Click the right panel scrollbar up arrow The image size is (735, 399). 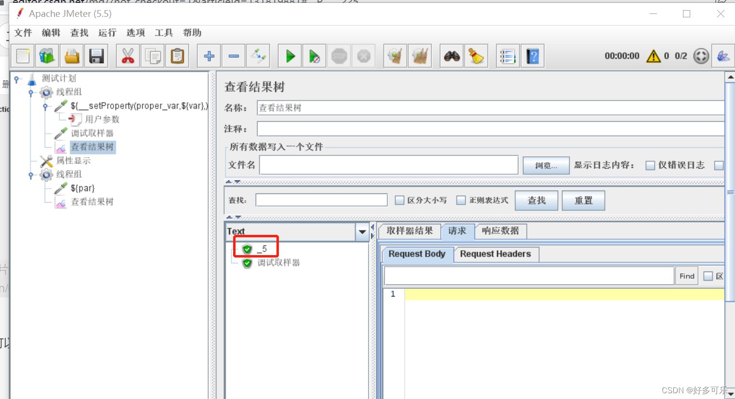pyautogui.click(x=730, y=77)
